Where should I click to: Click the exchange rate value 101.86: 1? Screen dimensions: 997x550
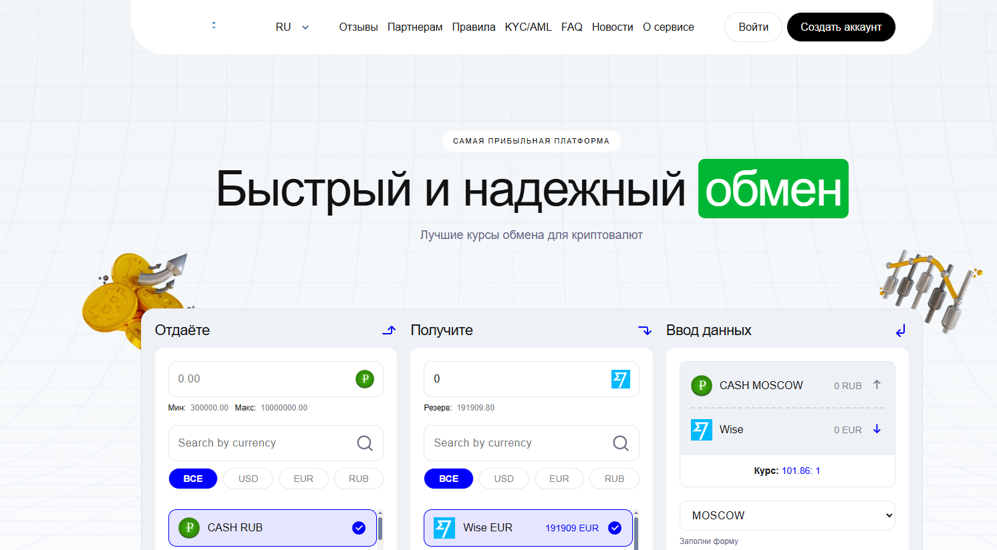pos(801,471)
